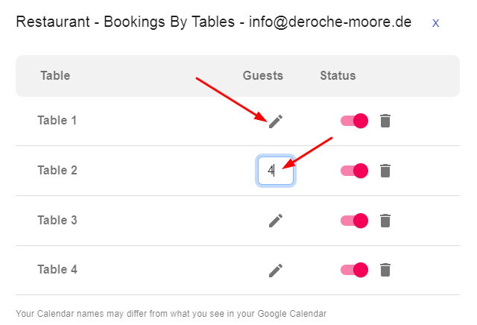Toggle the status of Table 3
The image size is (477, 325).
(x=355, y=220)
